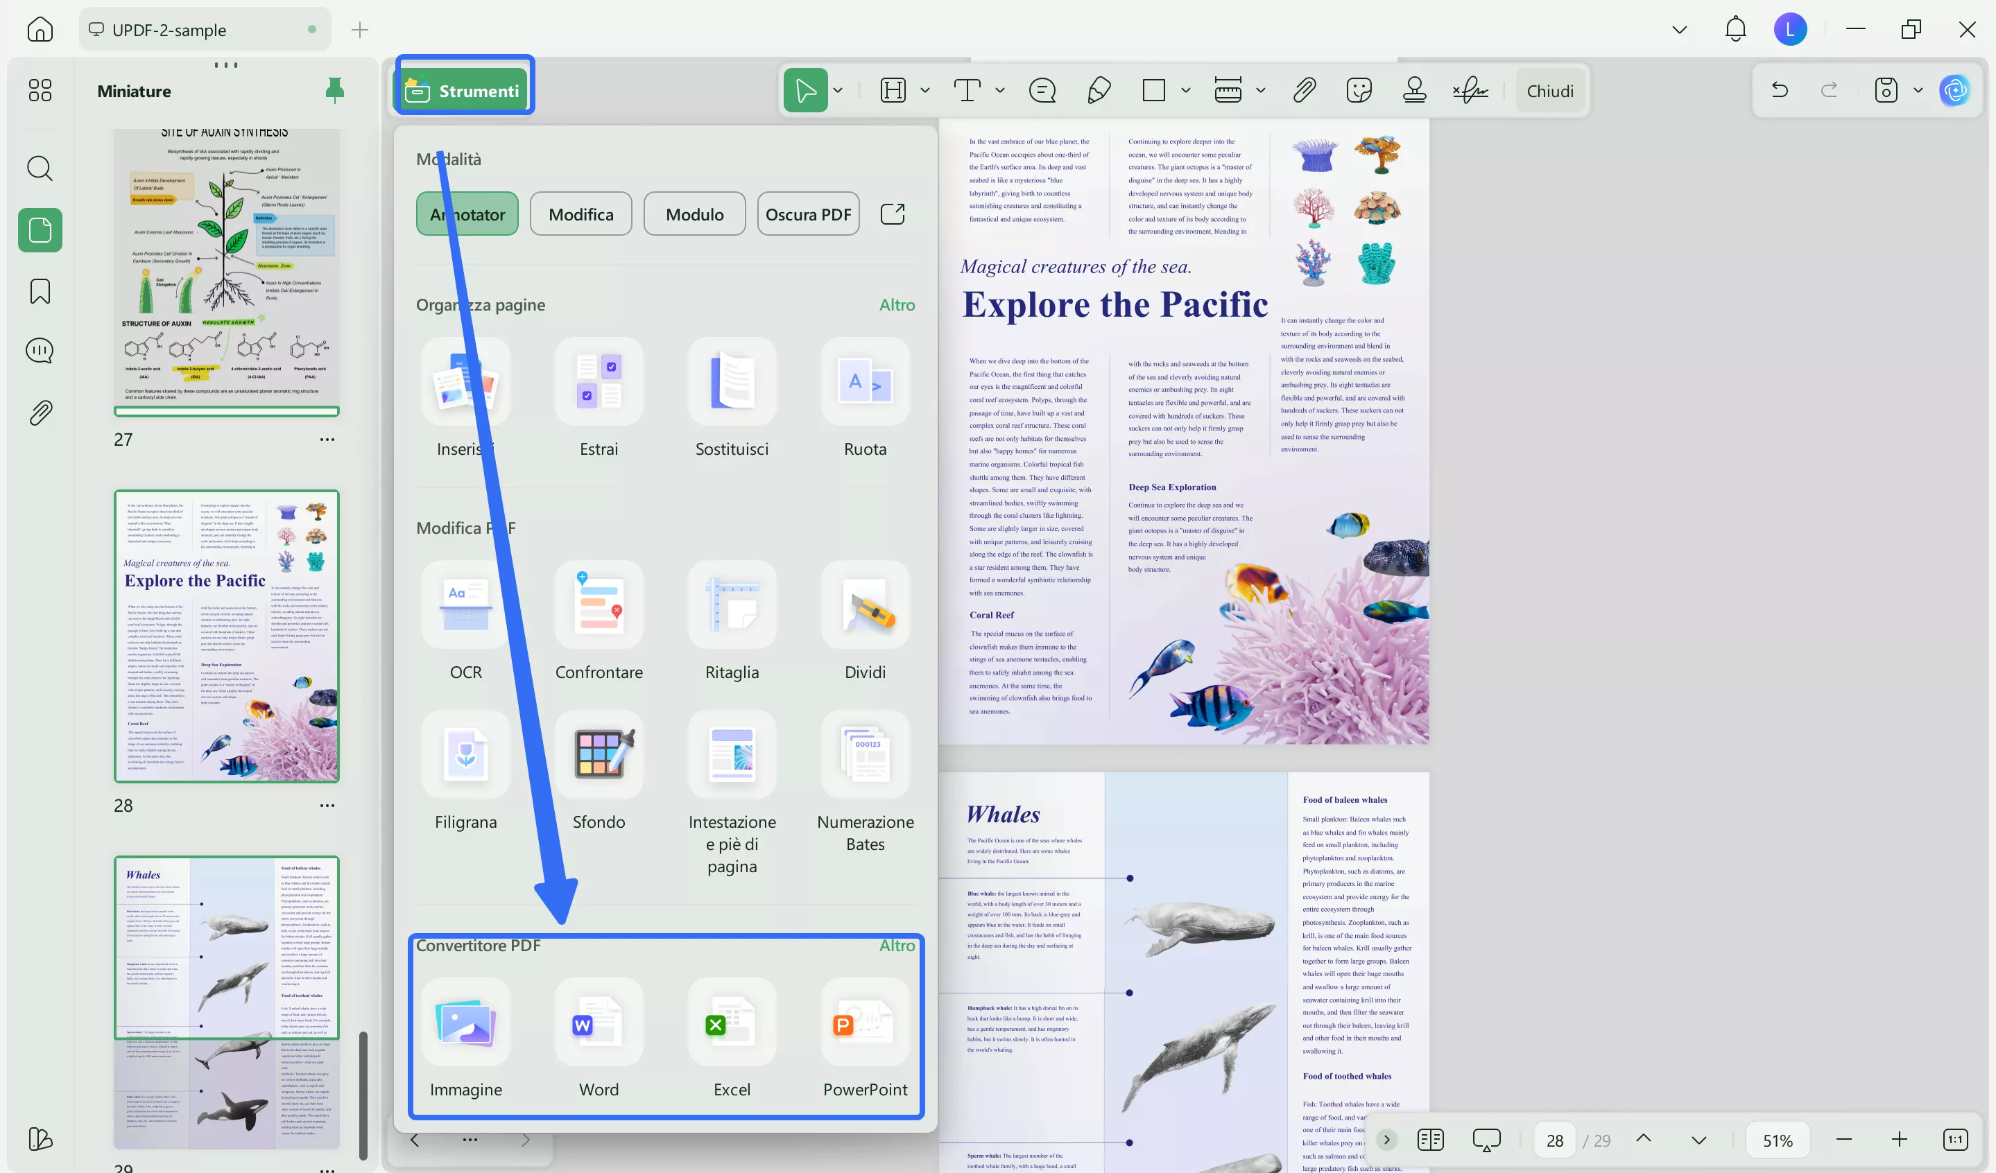Click the sticker icon in toolbar
Viewport: 1996px width, 1173px height.
click(1359, 90)
